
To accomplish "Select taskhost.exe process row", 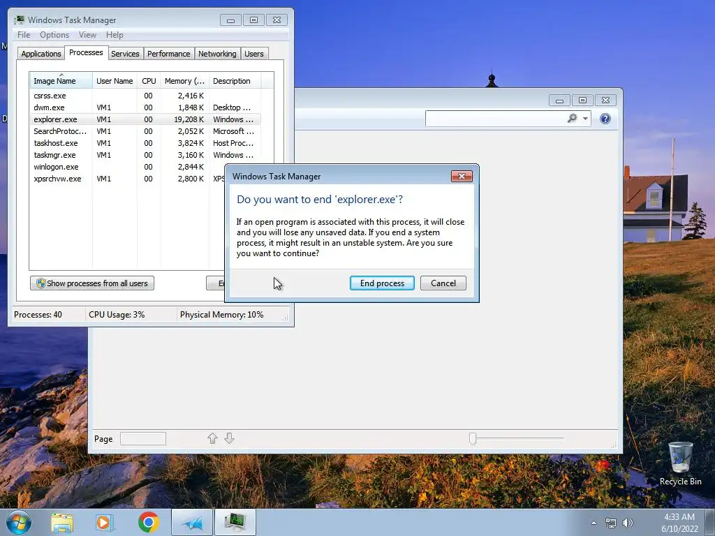I will pyautogui.click(x=145, y=143).
